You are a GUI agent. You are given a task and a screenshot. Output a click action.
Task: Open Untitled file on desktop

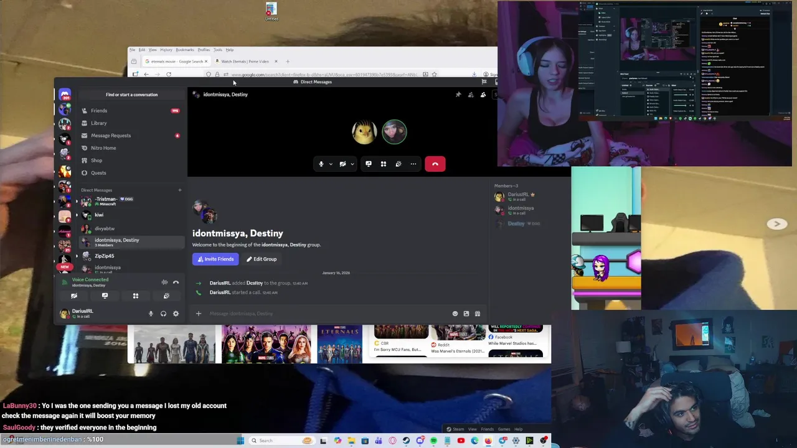(271, 12)
